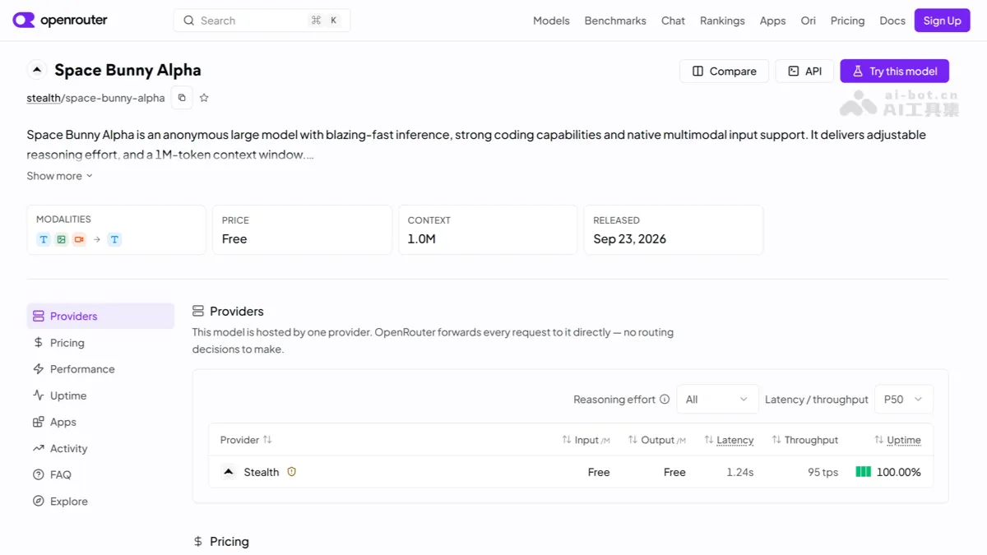Viewport: 987px width, 555px height.
Task: Click the Compare button
Action: point(724,71)
